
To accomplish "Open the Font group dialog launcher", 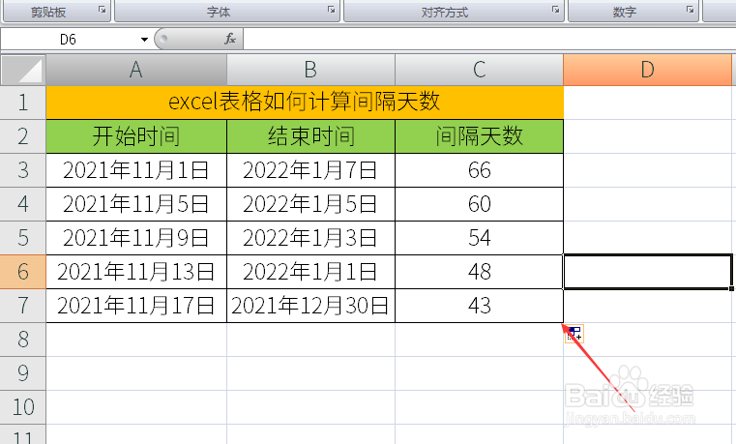I will pyautogui.click(x=332, y=10).
